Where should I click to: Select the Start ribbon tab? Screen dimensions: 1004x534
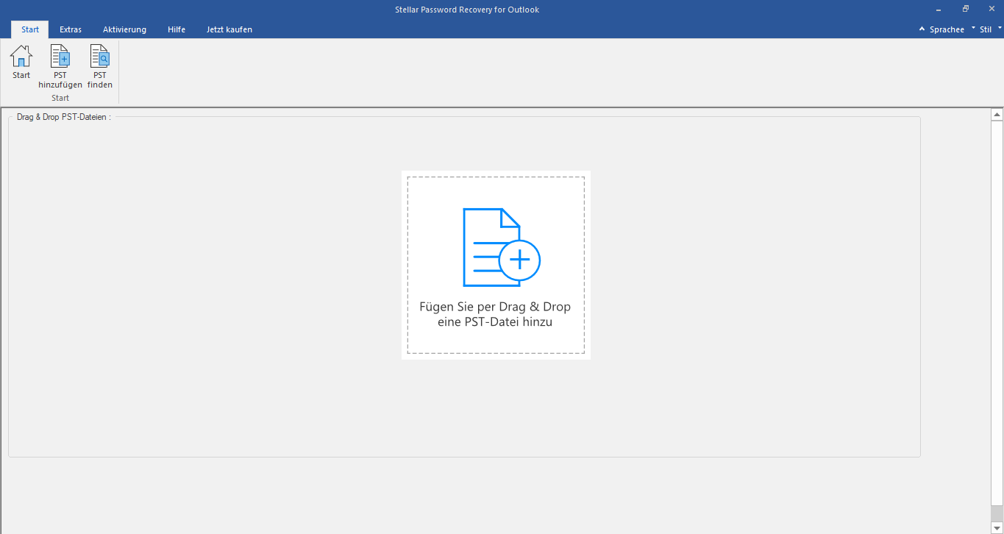(29, 29)
